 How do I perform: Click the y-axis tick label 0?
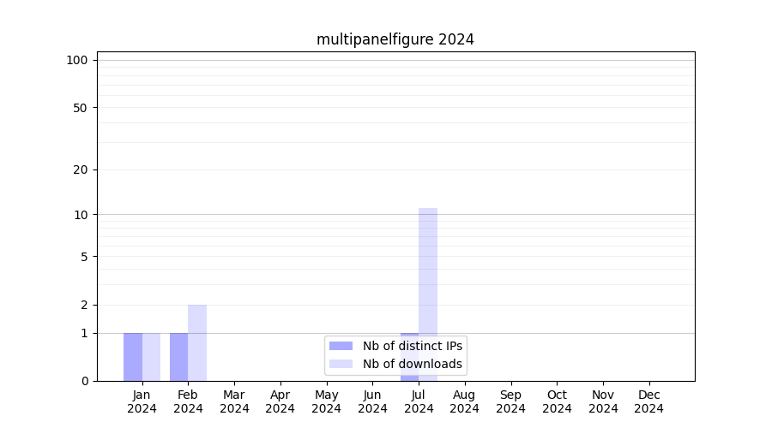point(84,381)
